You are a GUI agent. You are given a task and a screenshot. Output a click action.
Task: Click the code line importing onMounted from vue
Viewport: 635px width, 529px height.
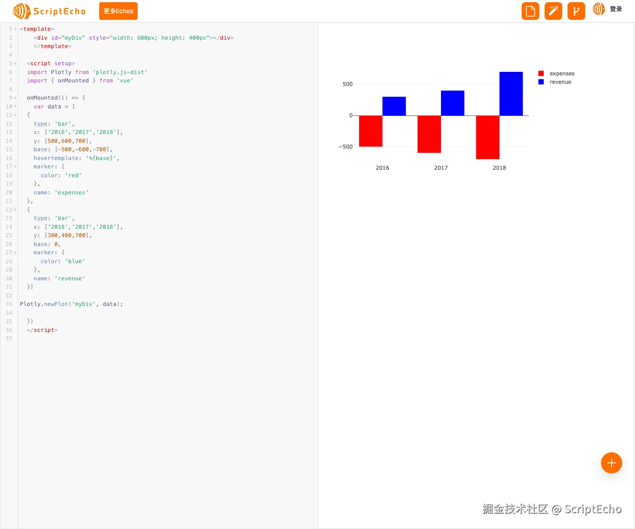[80, 81]
